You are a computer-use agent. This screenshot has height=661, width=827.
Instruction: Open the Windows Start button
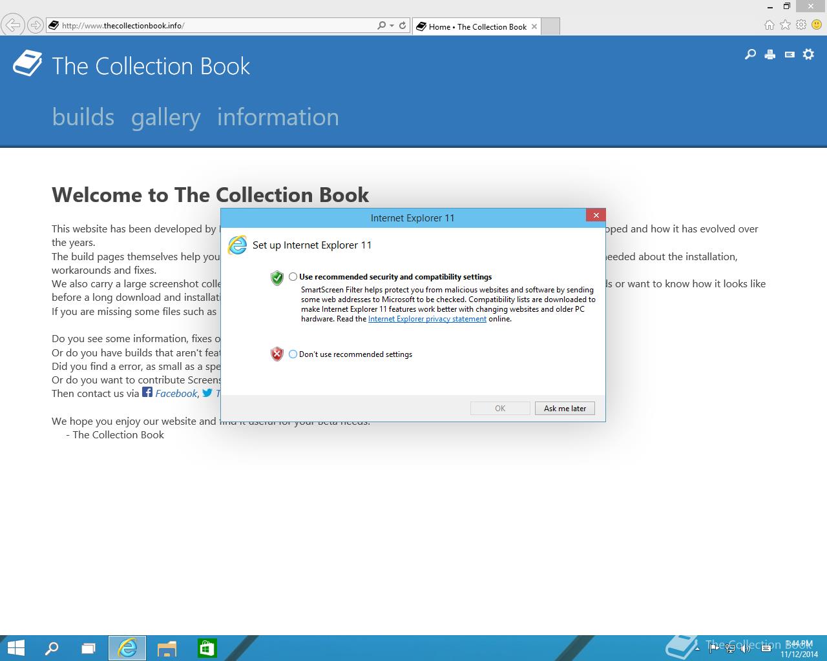[16, 648]
